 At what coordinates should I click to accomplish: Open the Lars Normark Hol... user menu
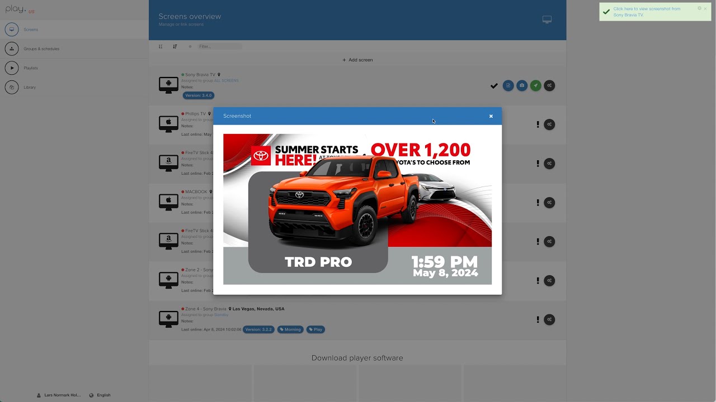tap(59, 395)
